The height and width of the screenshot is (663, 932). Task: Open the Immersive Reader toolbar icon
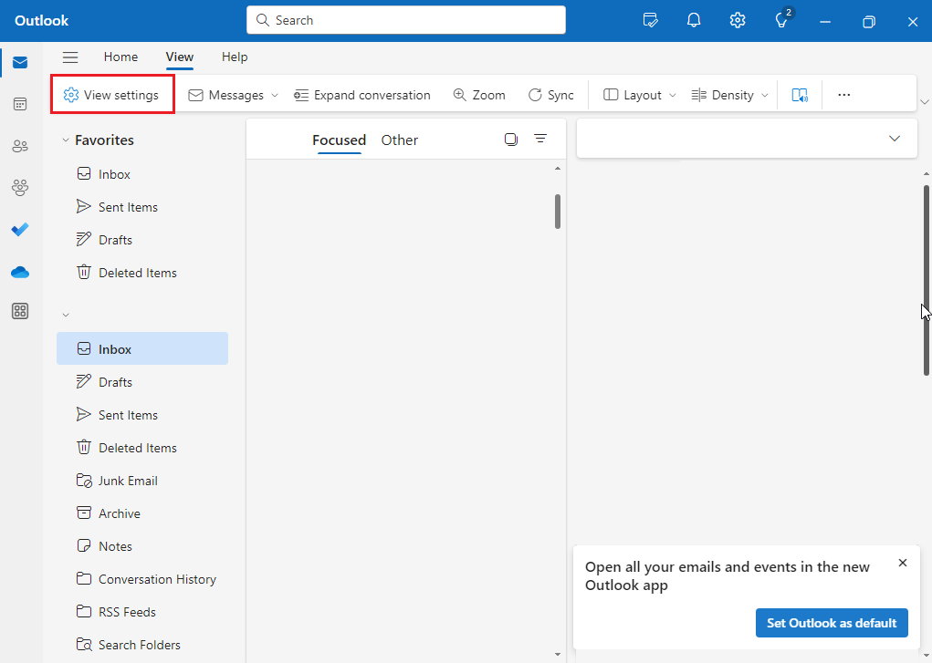[800, 94]
